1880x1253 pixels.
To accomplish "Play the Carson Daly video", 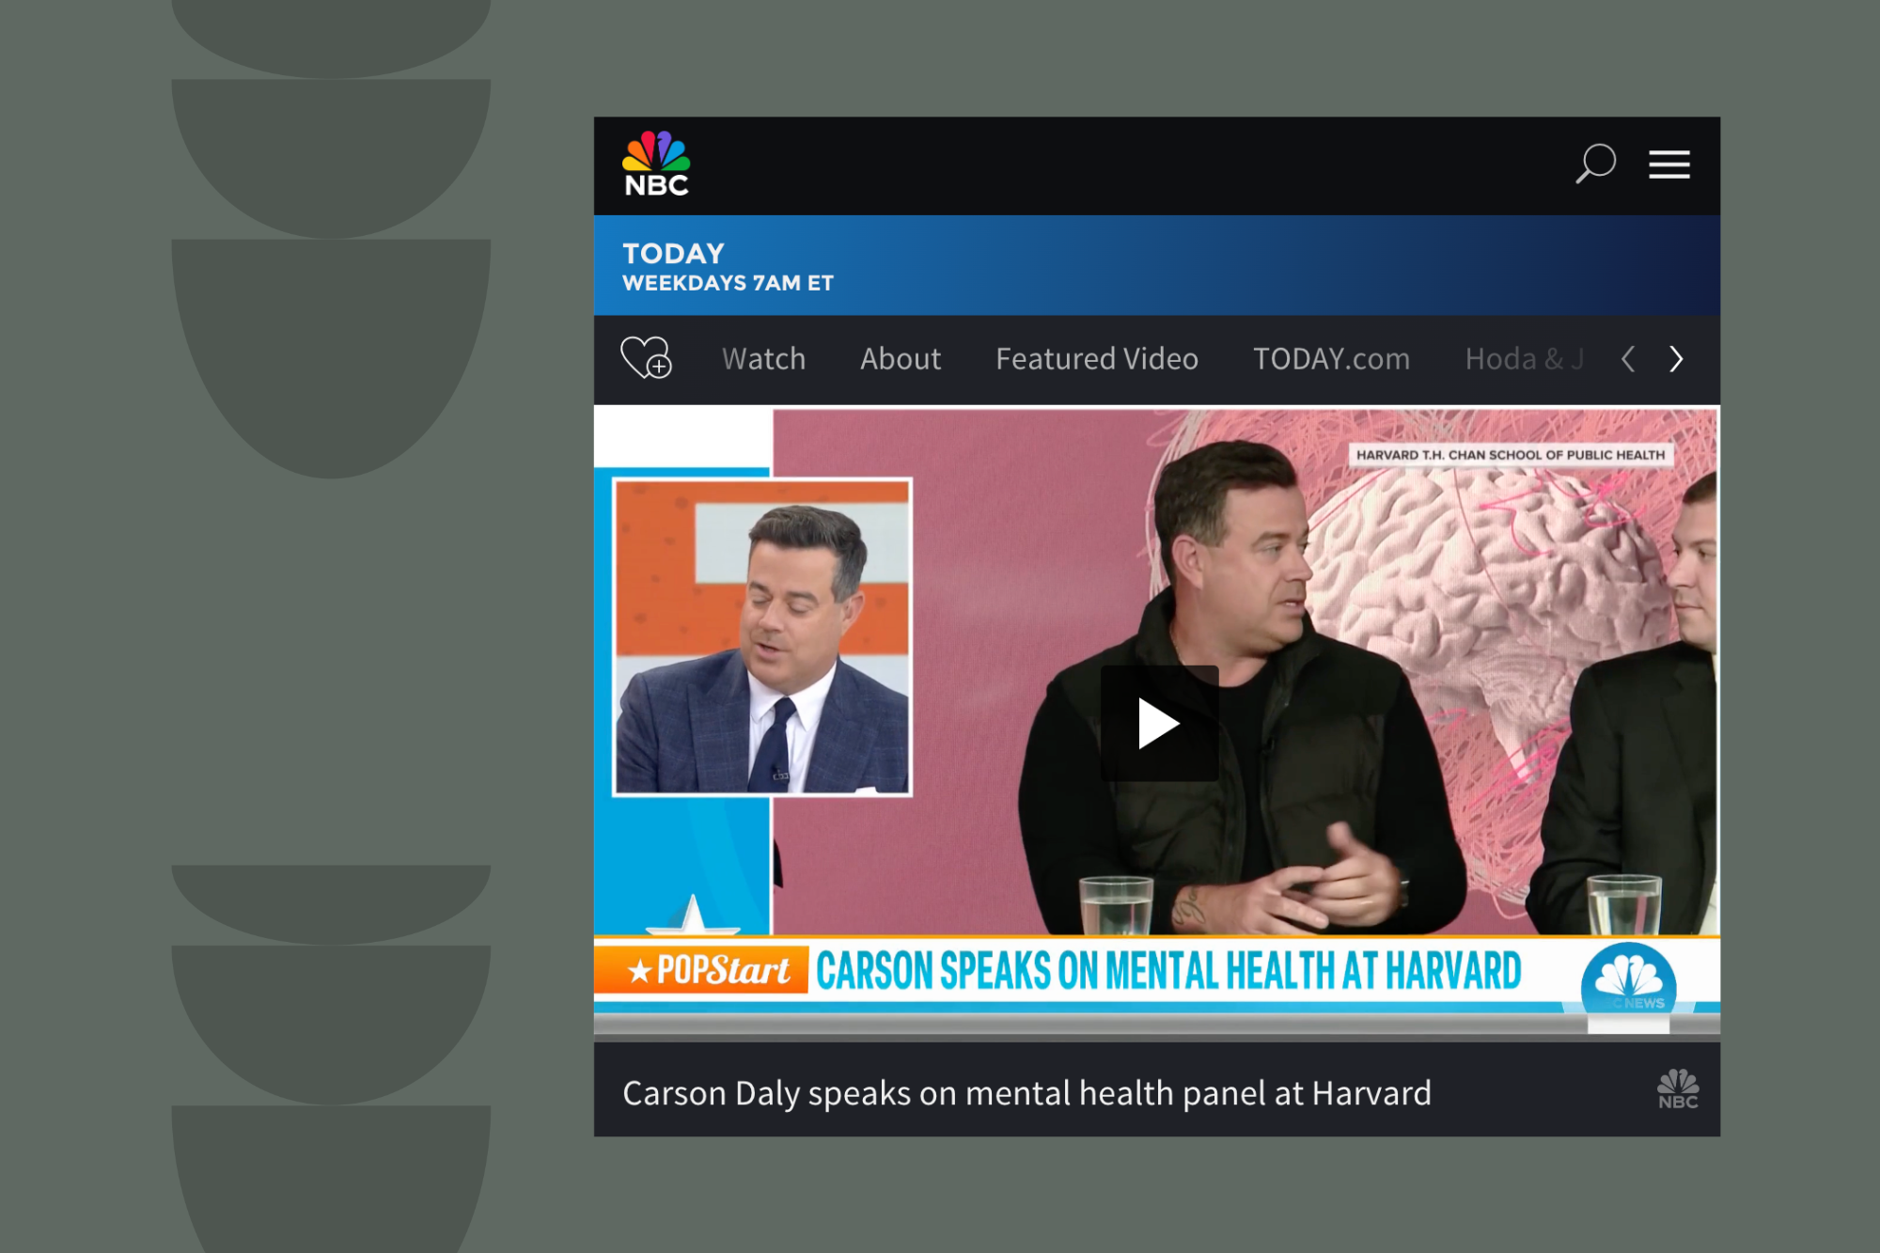I will tap(1159, 723).
